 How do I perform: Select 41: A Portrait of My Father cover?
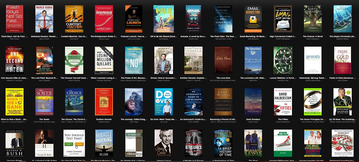pos(44,143)
